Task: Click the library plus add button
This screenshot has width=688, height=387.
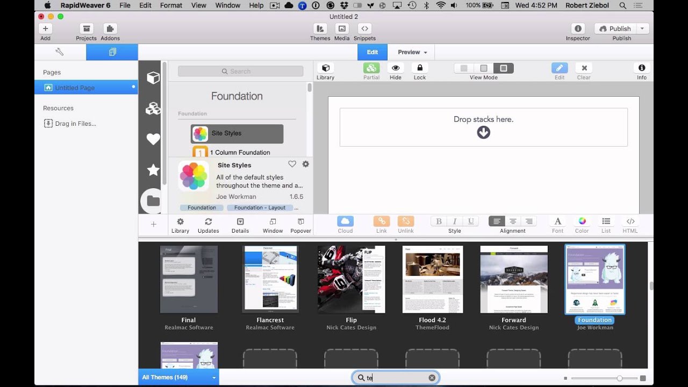Action: [x=153, y=224]
